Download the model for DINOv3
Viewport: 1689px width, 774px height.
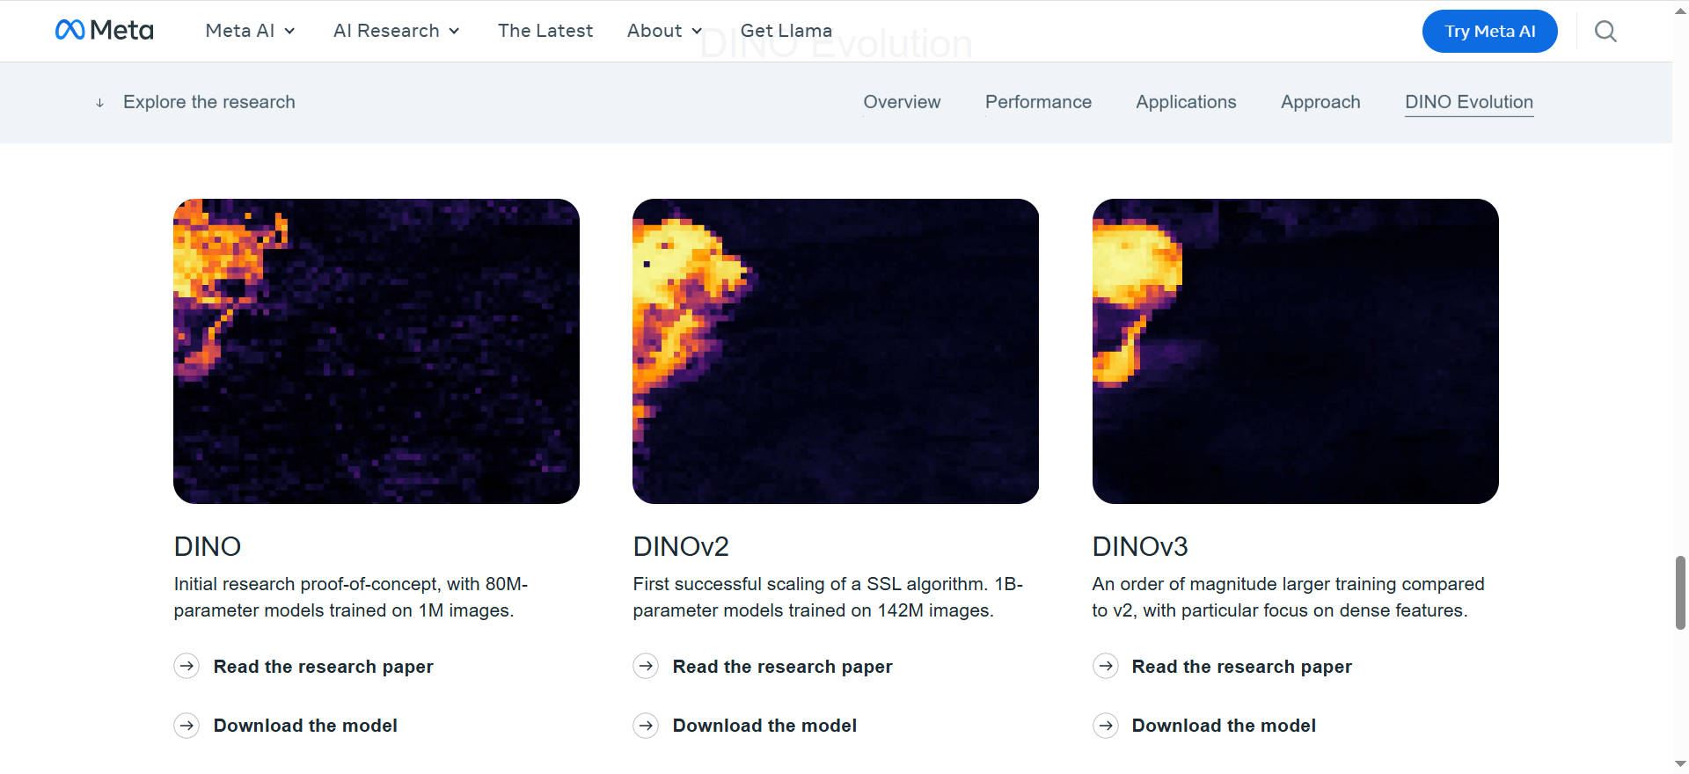tap(1224, 726)
